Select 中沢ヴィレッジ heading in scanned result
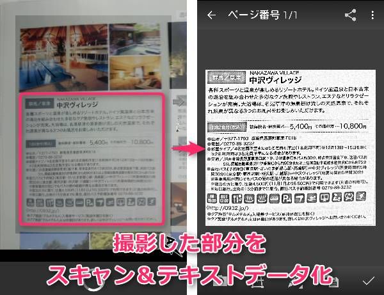384x295 pixels. pos(275,80)
